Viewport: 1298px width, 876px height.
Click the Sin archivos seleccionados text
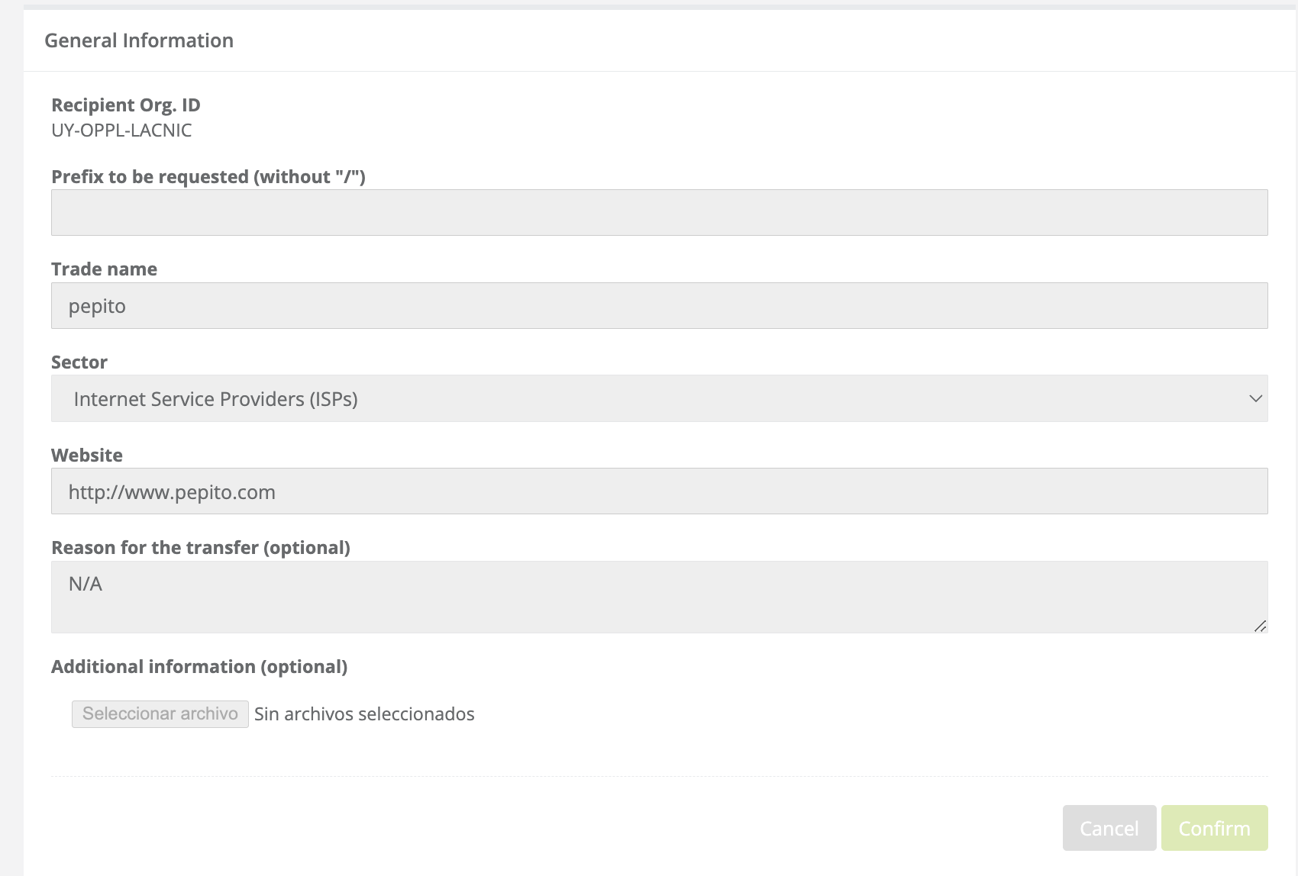point(364,714)
